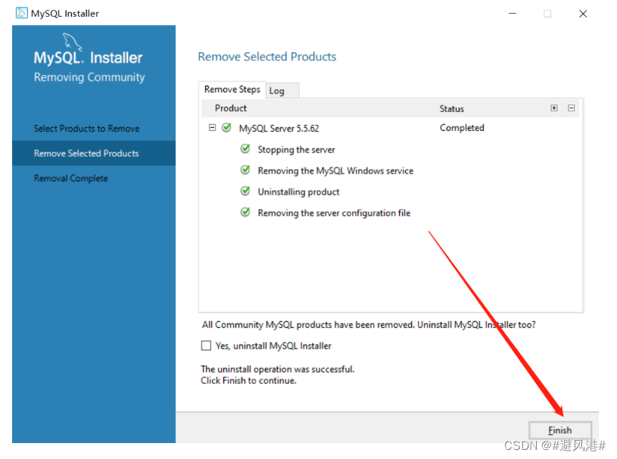The image size is (617, 459).
Task: Switch to the Log tab
Action: pos(282,91)
